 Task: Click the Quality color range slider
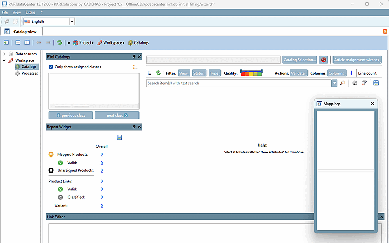tap(252, 73)
